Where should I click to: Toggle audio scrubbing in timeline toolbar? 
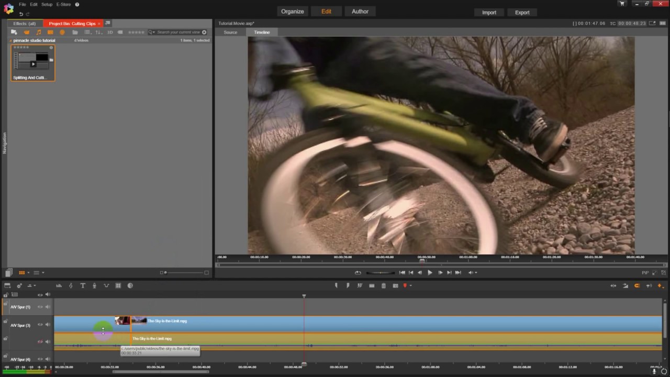click(649, 285)
